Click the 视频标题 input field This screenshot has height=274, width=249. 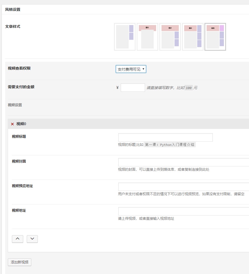[166, 137]
